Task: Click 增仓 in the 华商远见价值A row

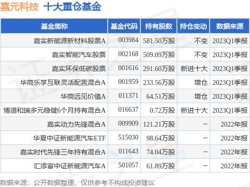Action: (x=201, y=96)
